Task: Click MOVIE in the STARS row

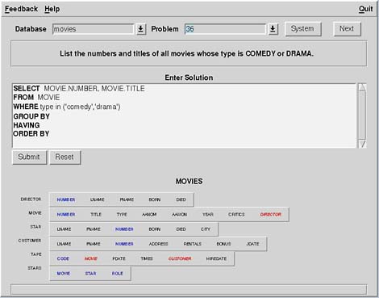Action: 64,274
